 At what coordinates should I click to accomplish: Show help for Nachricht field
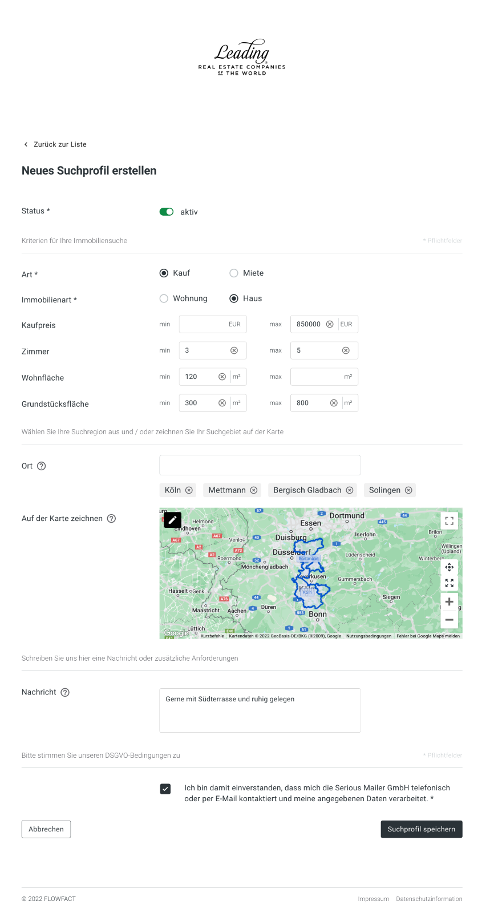(65, 692)
